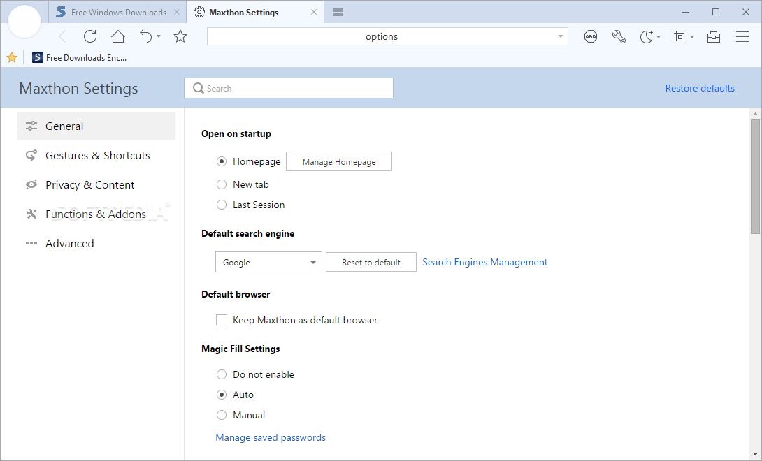The height and width of the screenshot is (461, 762).
Task: Select Auto for Magic Fill
Action: pyautogui.click(x=222, y=395)
